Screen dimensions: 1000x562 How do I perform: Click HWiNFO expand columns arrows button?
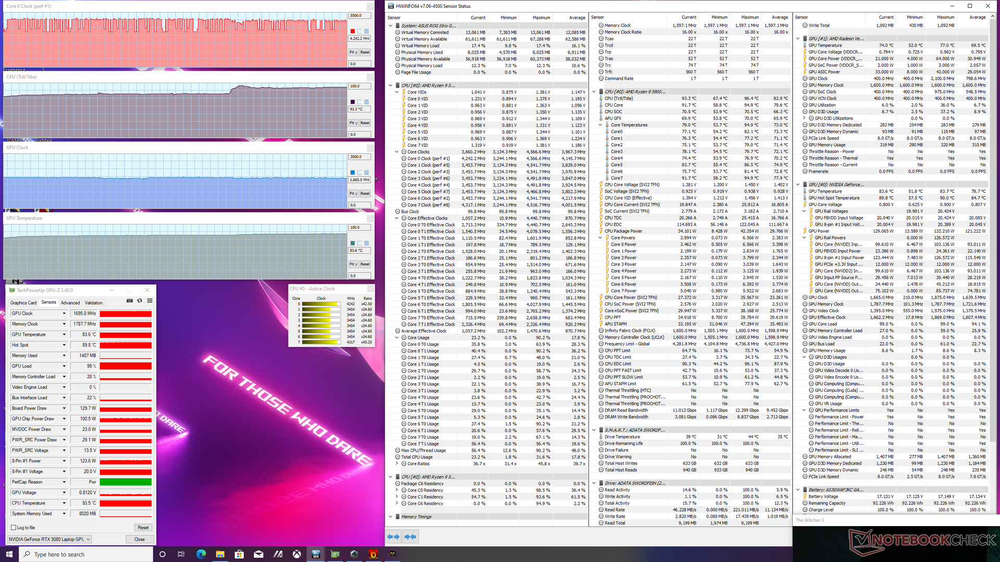coord(393,537)
